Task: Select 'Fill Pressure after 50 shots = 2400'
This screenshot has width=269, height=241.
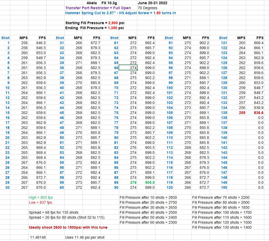Action: (148, 217)
